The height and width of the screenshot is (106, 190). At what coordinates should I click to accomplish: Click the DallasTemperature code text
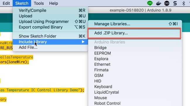click(16, 57)
